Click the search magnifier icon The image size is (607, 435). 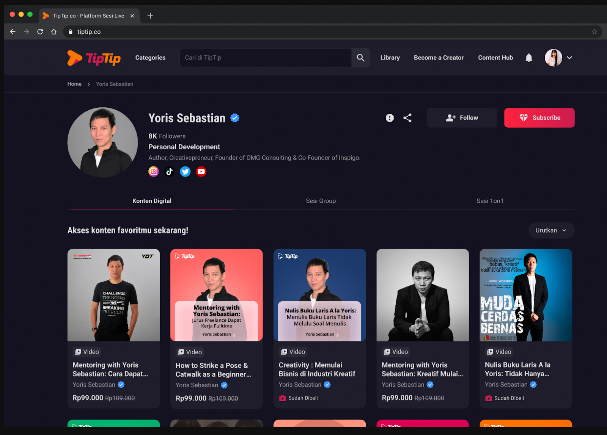coord(360,58)
